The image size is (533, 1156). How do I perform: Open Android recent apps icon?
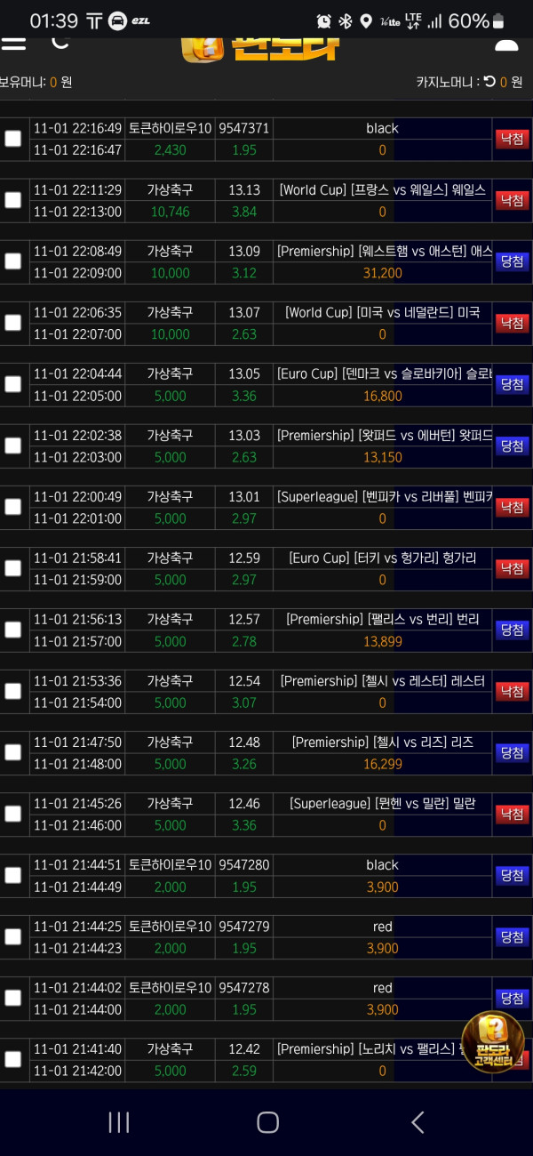(118, 1122)
